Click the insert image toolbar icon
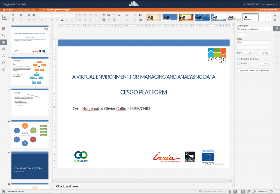This screenshot has width=280, height=194. pyautogui.click(x=104, y=15)
